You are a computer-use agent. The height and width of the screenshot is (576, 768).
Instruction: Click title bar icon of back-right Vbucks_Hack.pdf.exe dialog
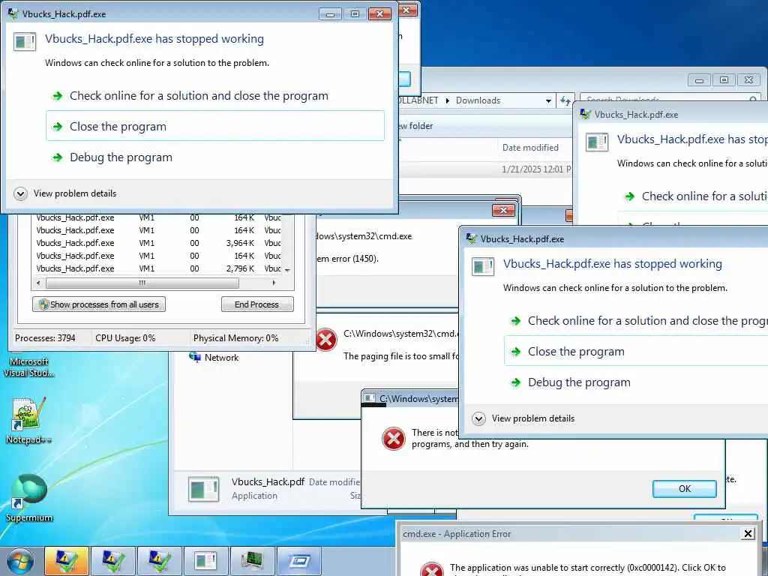point(585,114)
